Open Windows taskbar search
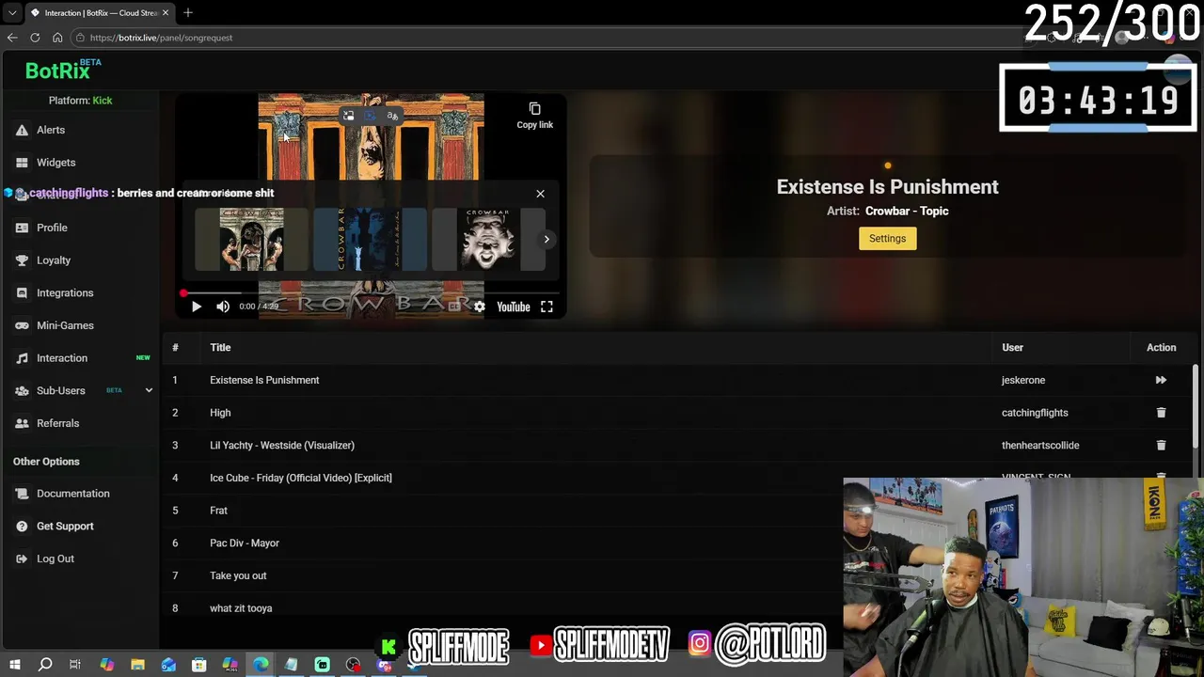The height and width of the screenshot is (677, 1204). click(44, 665)
